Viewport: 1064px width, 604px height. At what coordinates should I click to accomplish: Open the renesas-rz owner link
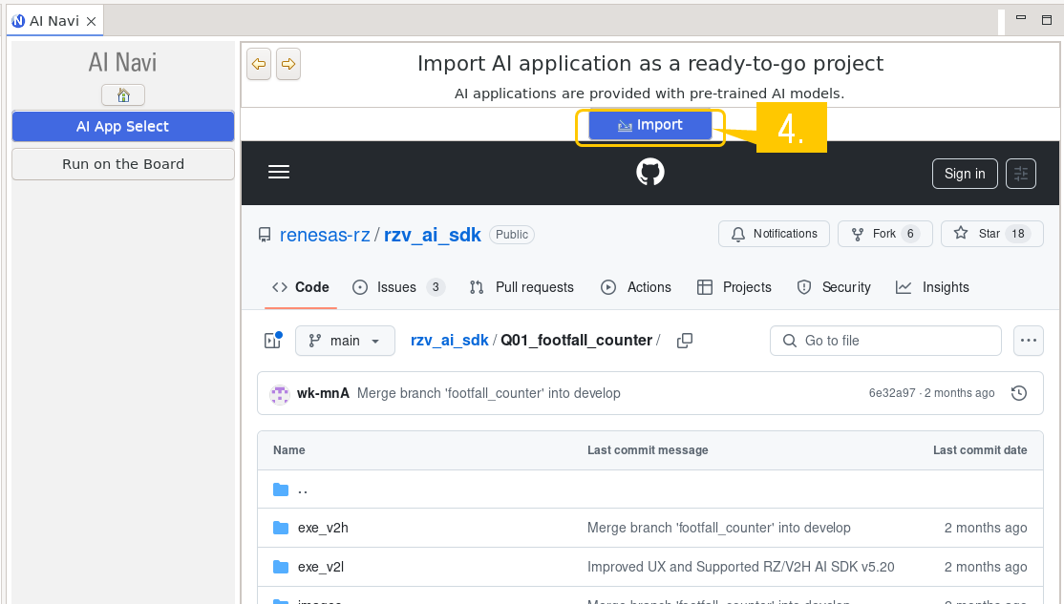coord(324,235)
